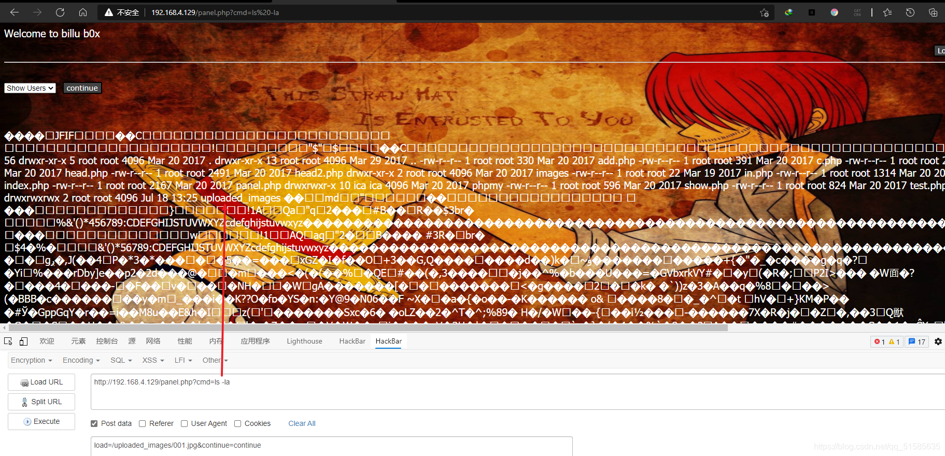Open the 17 issues message badge
Viewport: 945px width, 456px height.
coord(917,341)
